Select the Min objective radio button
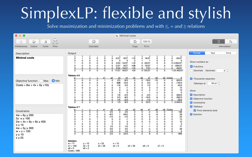 click(x=53, y=81)
